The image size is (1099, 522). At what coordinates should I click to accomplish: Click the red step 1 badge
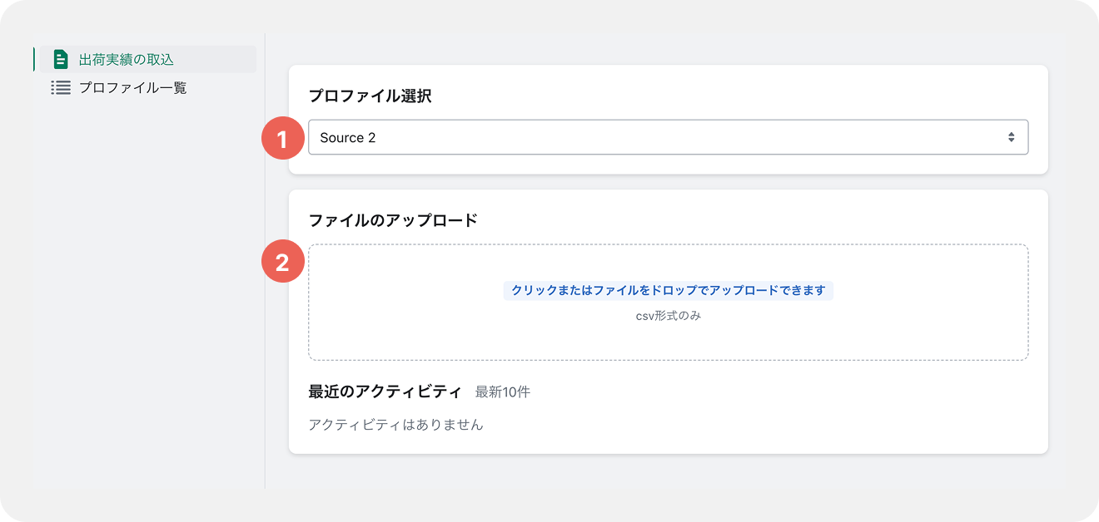(x=282, y=139)
